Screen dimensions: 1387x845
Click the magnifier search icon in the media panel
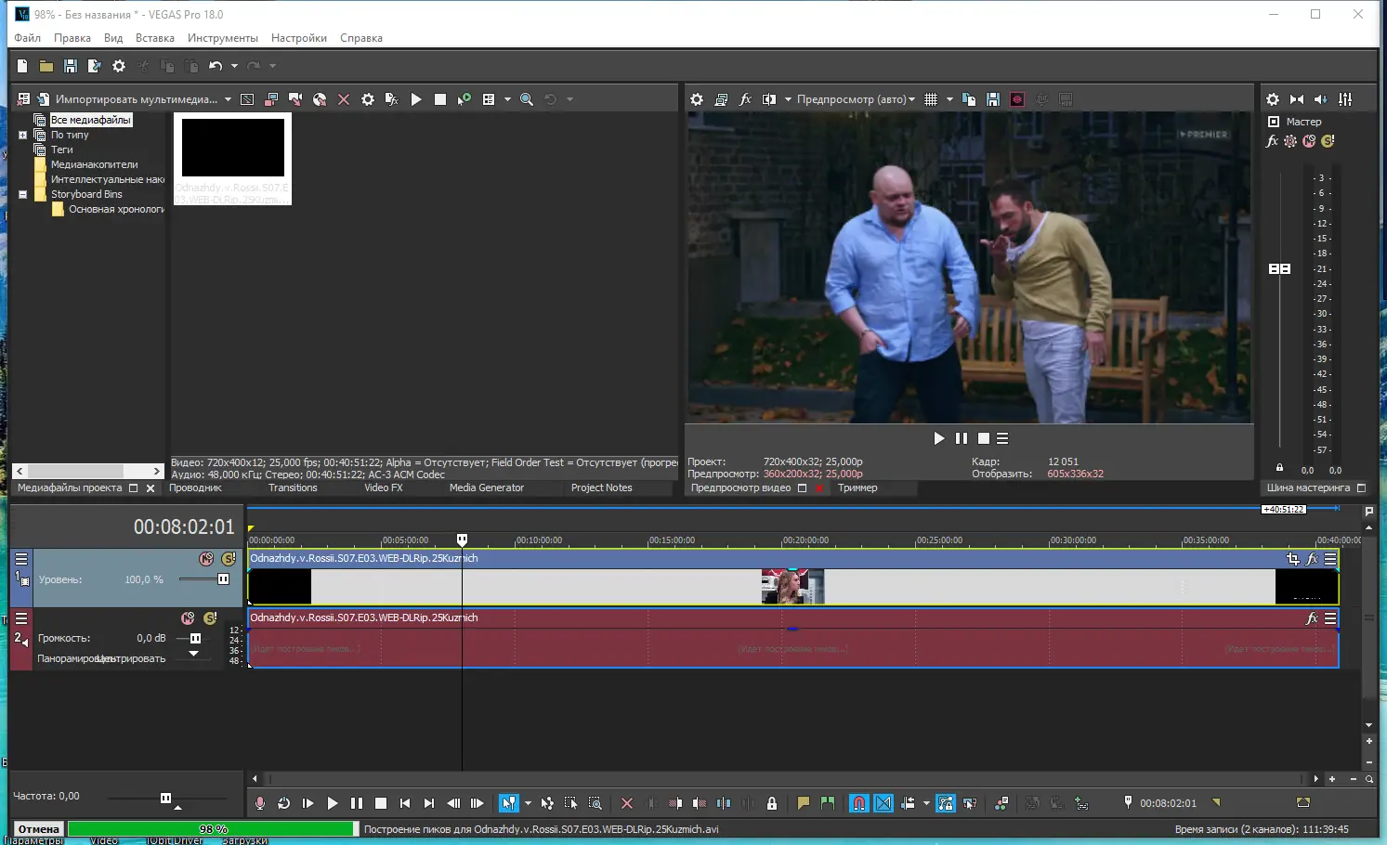point(527,99)
